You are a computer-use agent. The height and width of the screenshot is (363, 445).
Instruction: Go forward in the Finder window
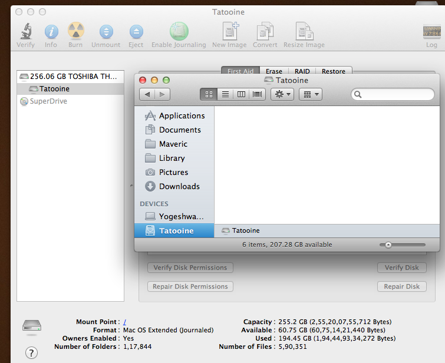coord(162,94)
